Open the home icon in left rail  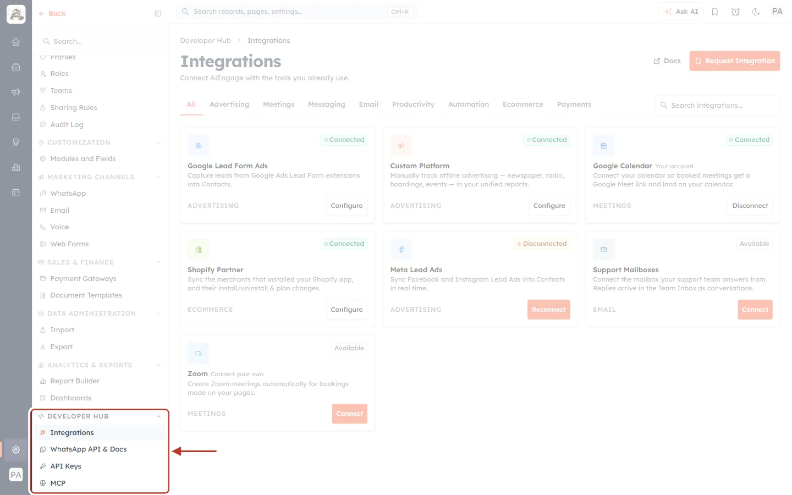click(x=16, y=42)
